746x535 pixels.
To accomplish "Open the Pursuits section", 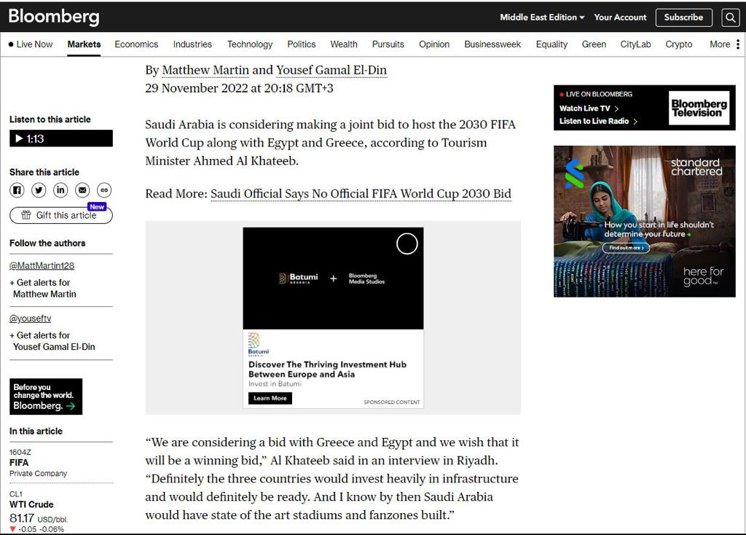I will coord(388,44).
